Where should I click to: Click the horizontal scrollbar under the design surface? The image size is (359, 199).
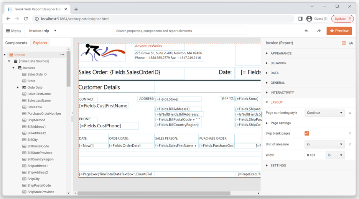click(x=154, y=194)
